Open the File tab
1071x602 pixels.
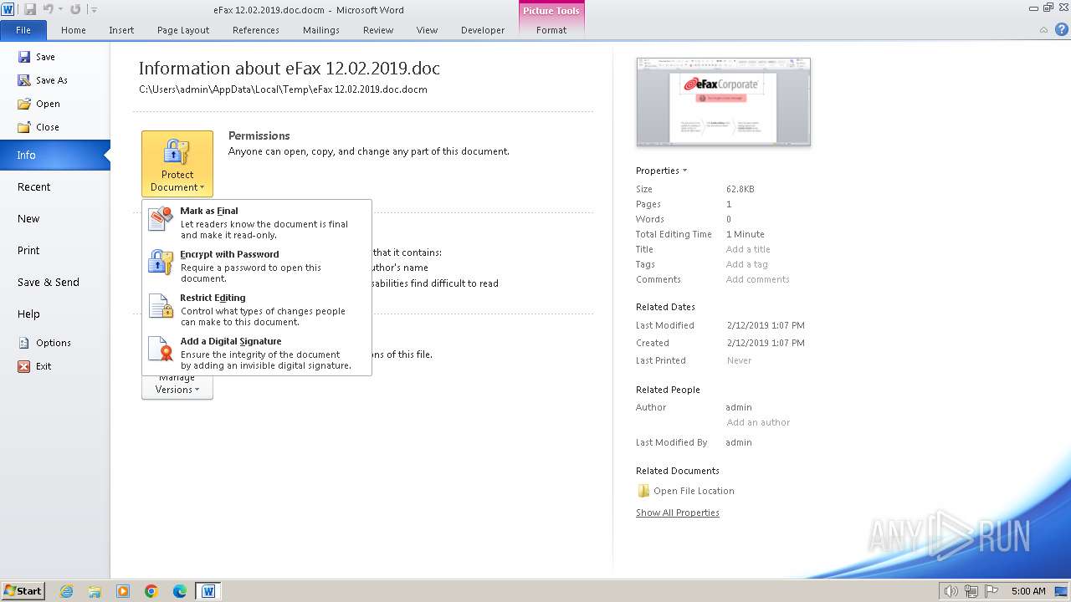click(x=23, y=30)
